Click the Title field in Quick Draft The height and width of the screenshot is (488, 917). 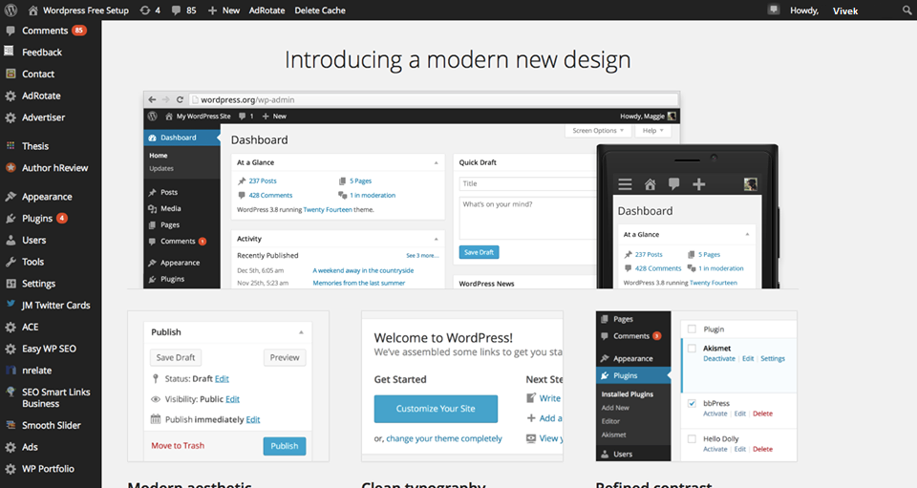tap(527, 183)
